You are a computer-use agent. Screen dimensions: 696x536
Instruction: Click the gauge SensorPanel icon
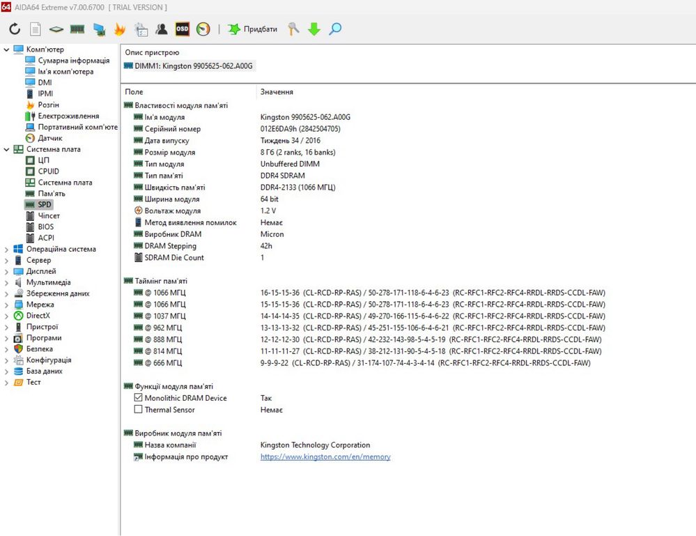point(203,29)
